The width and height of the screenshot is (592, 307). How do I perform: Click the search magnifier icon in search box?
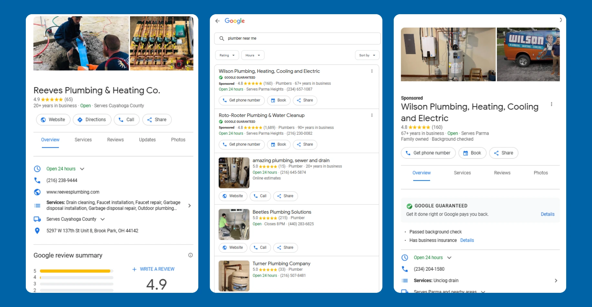[222, 38]
